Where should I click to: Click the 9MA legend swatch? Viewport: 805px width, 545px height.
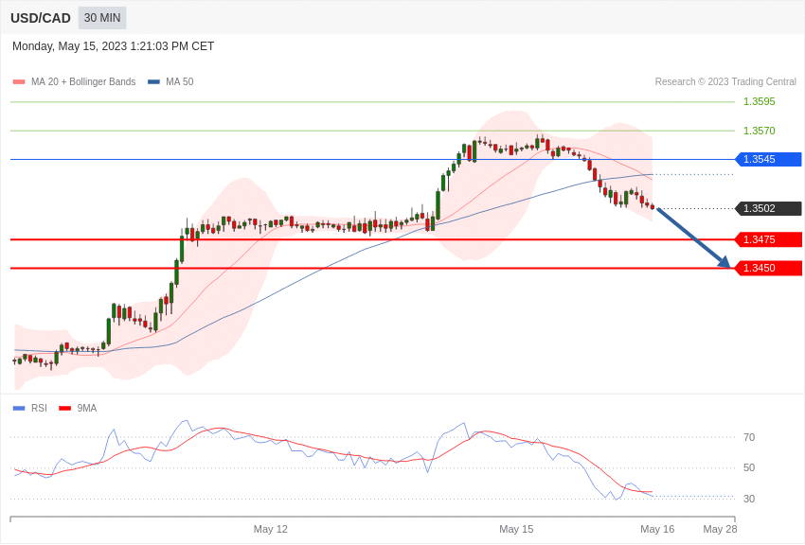[x=65, y=409]
